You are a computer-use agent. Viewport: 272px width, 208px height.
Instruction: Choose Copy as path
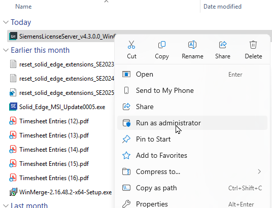tap(192, 188)
